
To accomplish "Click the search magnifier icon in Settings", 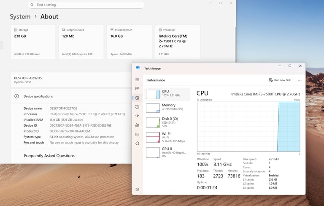I will tap(32, 5).
